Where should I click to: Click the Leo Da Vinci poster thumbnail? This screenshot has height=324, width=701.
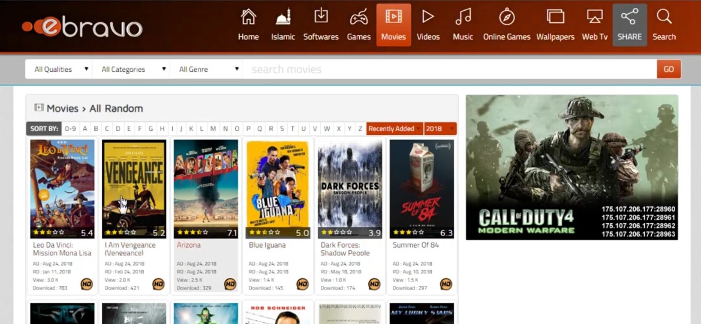62,189
